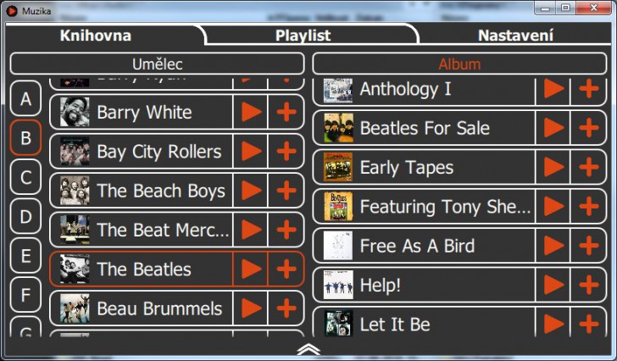617x361 pixels.
Task: Jump to artists starting with C
Action: 25,177
